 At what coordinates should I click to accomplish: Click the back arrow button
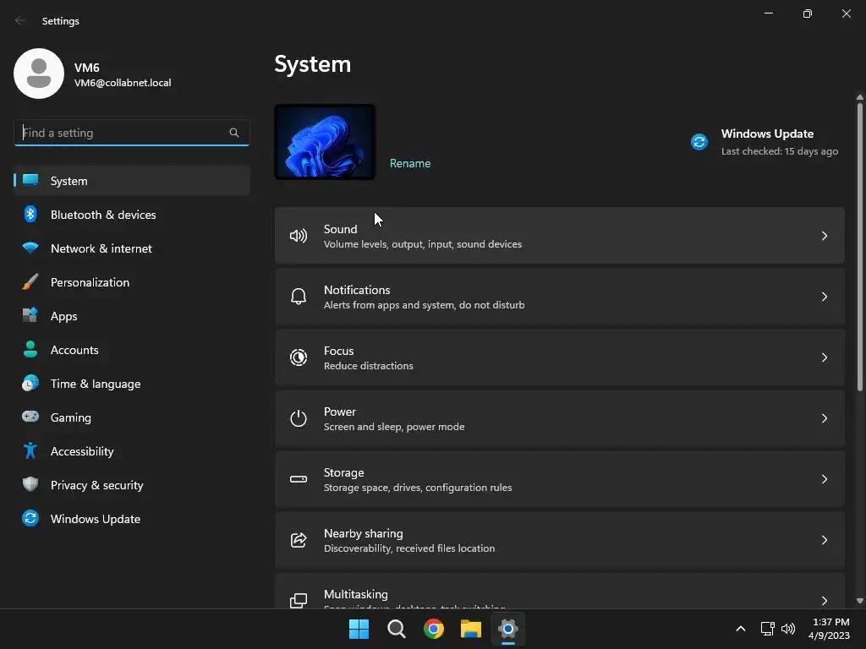(x=20, y=20)
